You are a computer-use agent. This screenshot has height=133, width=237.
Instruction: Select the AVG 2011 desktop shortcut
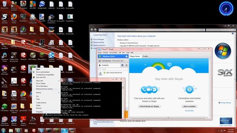click(x=33, y=5)
